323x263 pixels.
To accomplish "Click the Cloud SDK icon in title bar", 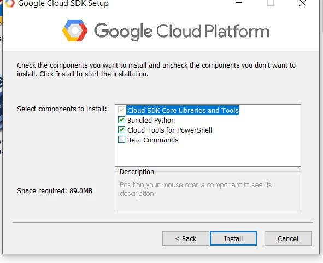I will pyautogui.click(x=10, y=3).
